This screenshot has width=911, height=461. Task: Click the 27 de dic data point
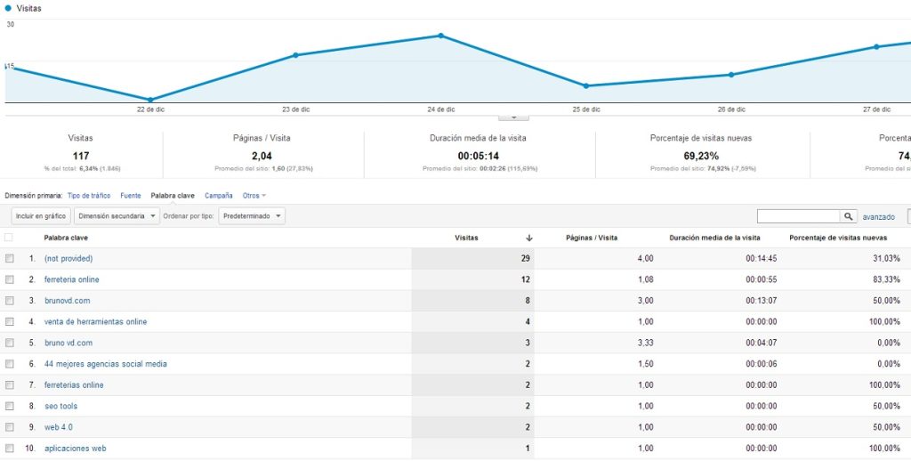click(876, 46)
